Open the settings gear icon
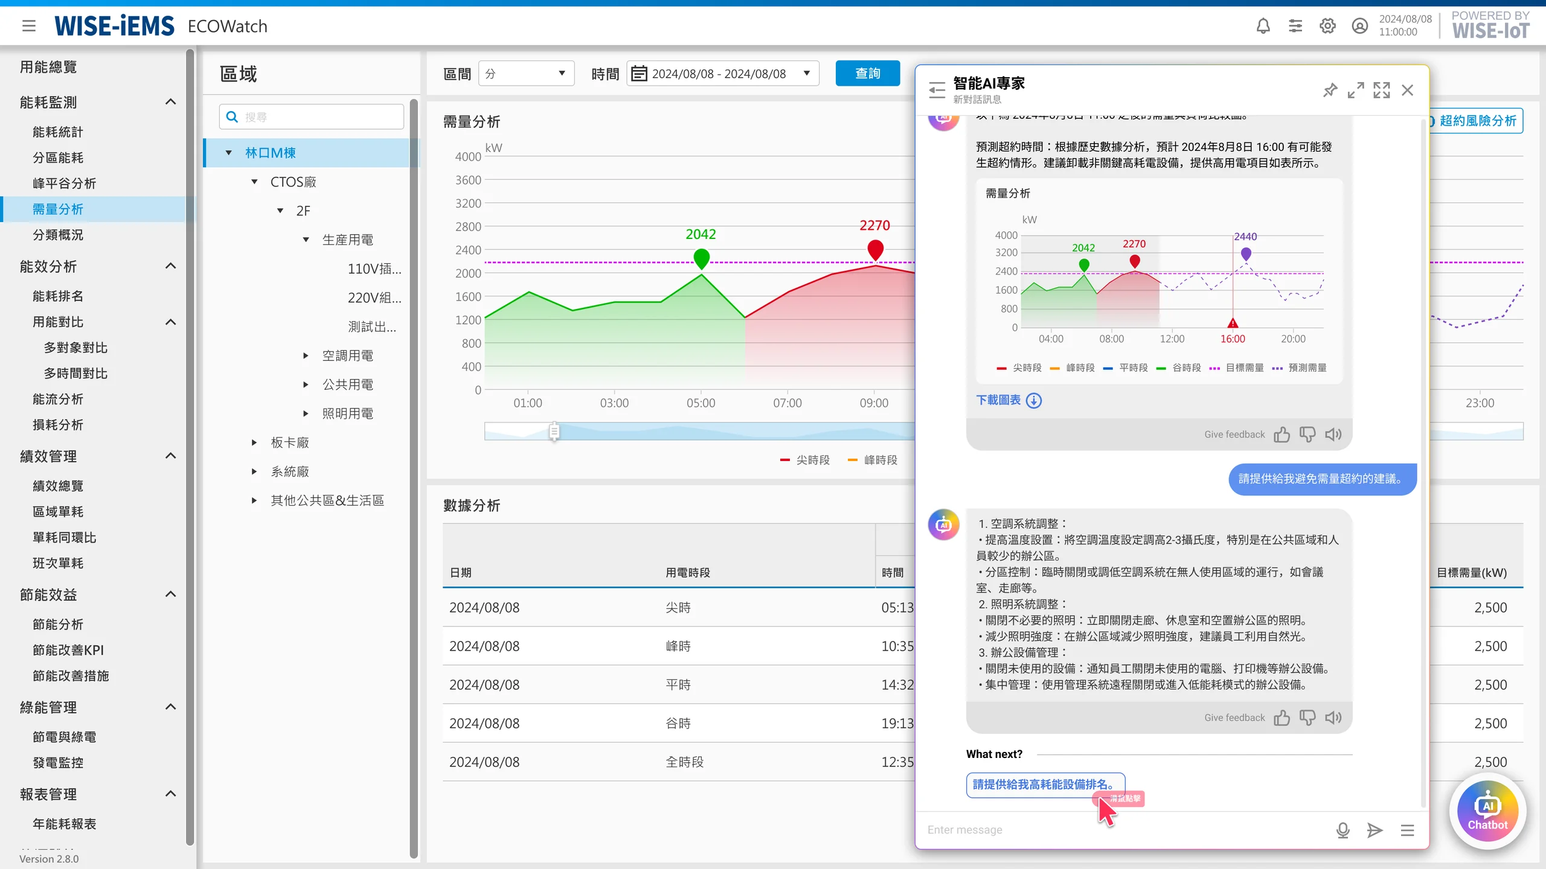 [1327, 26]
